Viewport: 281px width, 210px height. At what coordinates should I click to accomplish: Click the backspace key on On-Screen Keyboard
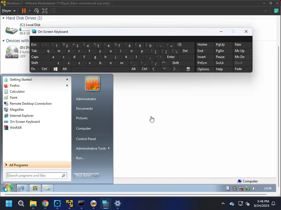(179, 45)
